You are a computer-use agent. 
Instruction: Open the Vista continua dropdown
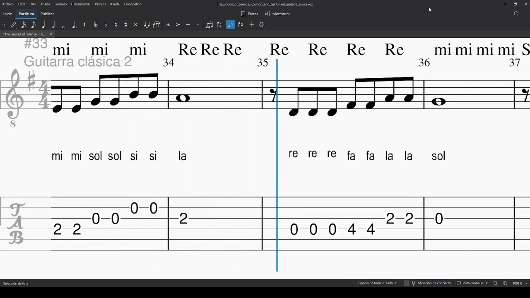click(x=472, y=283)
